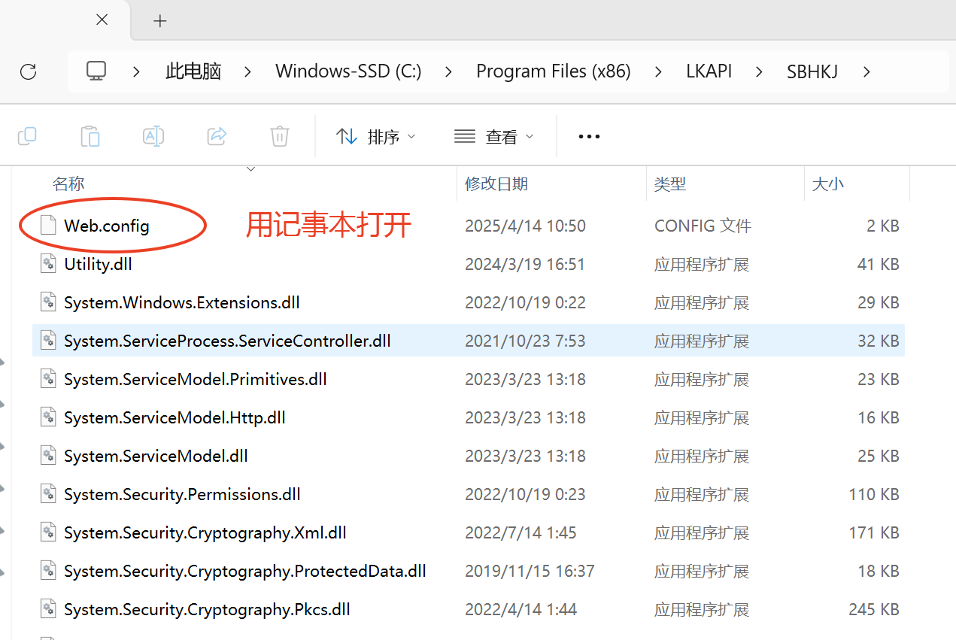Go to Program Files (x86) in breadcrumb

tap(554, 71)
